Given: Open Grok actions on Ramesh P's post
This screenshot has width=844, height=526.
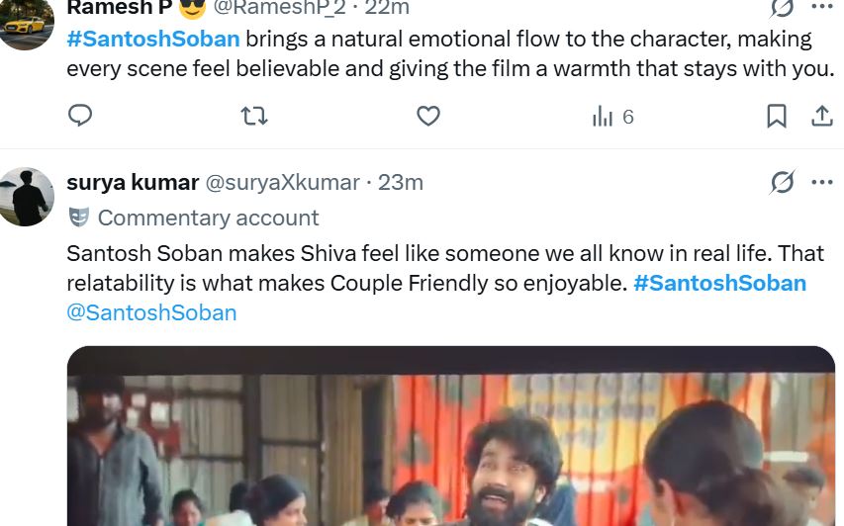Looking at the screenshot, I should (782, 8).
